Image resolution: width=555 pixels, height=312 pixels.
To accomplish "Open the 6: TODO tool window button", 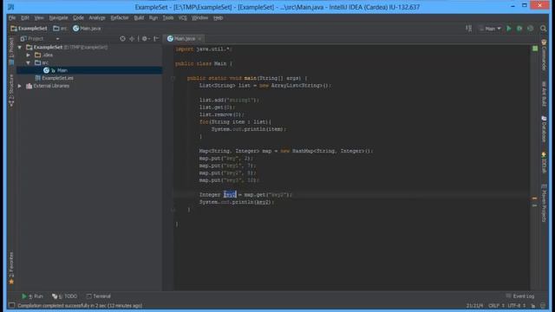I will [x=64, y=296].
